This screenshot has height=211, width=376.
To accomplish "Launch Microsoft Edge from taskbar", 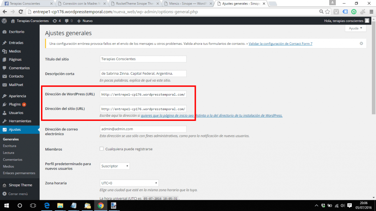I will (x=47, y=206).
